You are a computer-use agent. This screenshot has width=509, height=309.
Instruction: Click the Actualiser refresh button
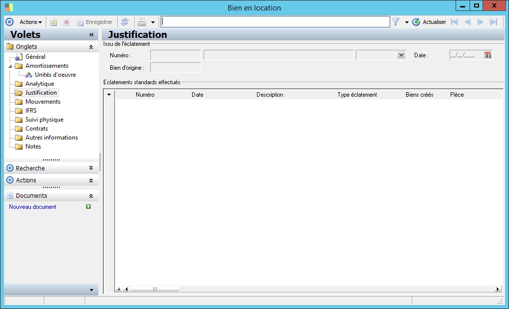(429, 22)
